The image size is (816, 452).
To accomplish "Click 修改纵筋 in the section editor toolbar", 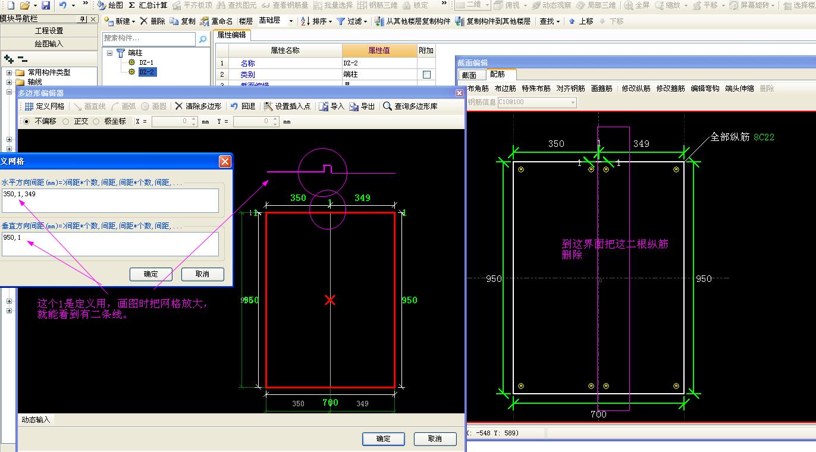I will click(x=636, y=89).
